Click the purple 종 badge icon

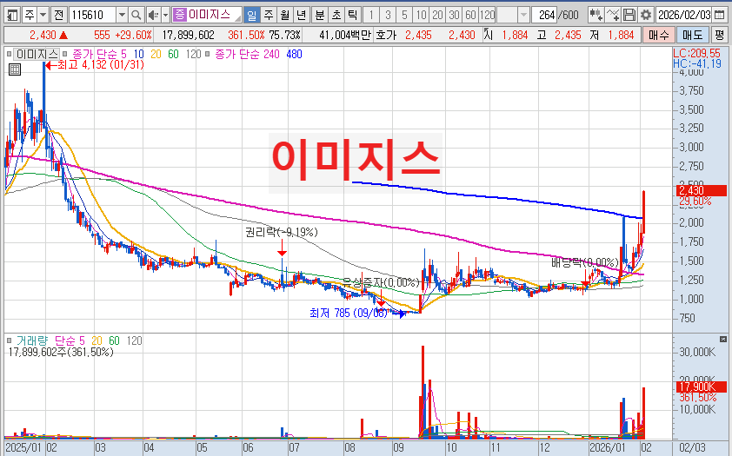pos(179,15)
